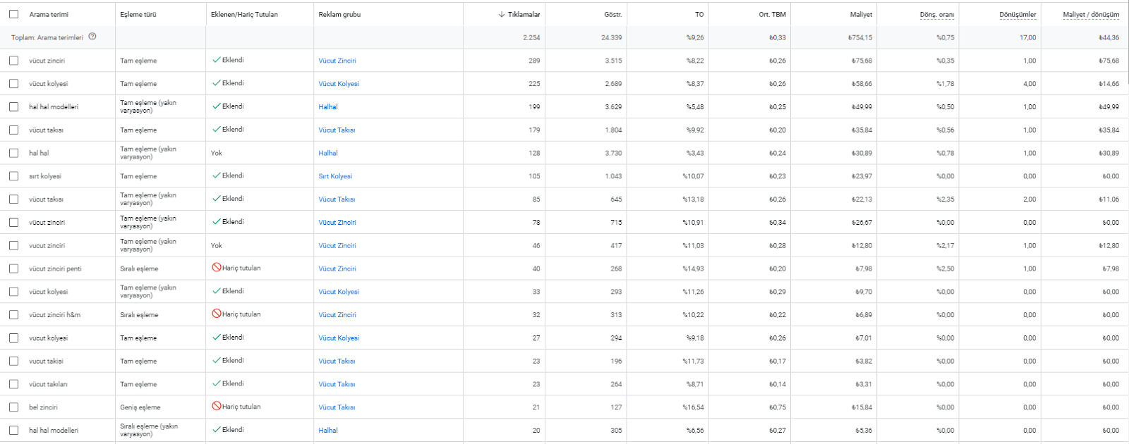Click the Eşleme türü column header
The image size is (1129, 444).
point(138,14)
